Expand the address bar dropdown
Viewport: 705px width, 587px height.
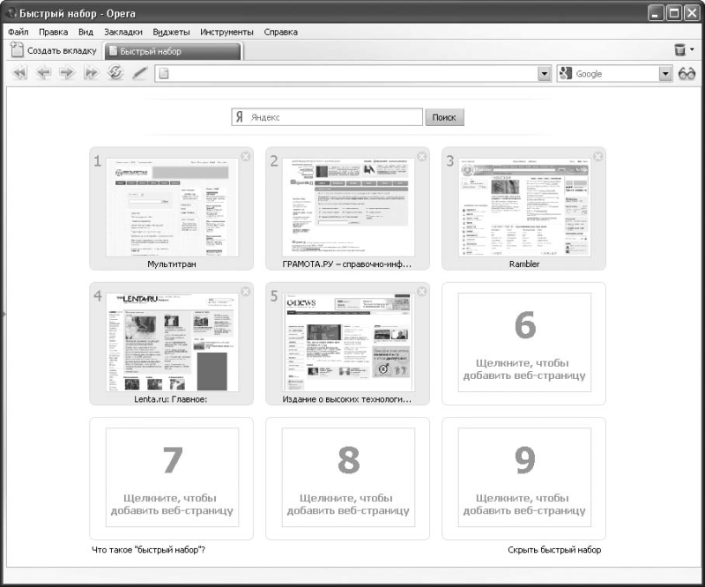[544, 74]
